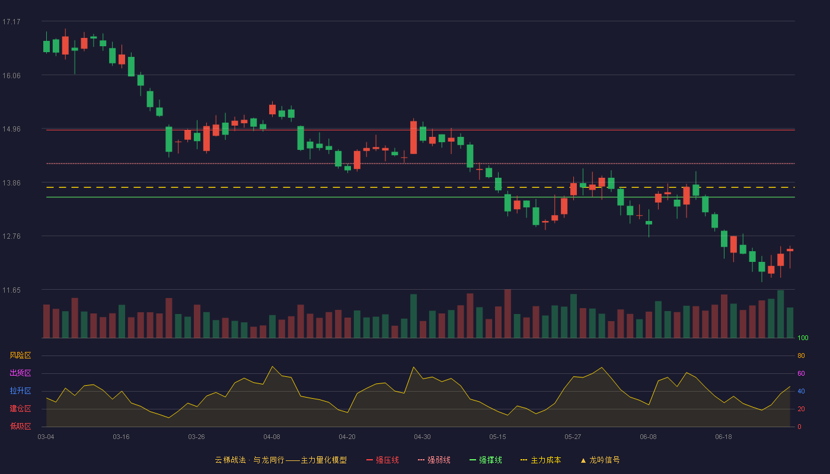Toggle the 强弱线 legend entry
The image size is (830, 474).
(x=434, y=460)
